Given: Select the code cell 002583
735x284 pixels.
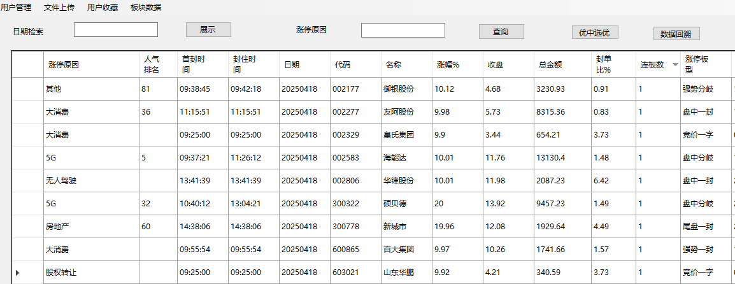Looking at the screenshot, I should (355, 158).
